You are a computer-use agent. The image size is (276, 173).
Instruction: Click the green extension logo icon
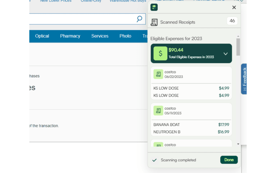tap(154, 7)
